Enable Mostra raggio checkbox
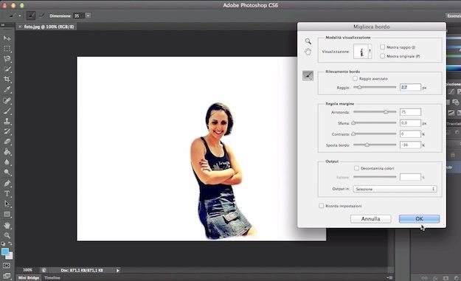Viewport: 461px width, 281px height. [383, 47]
